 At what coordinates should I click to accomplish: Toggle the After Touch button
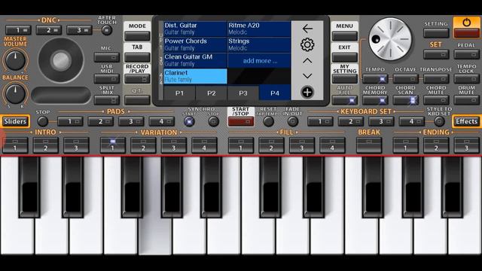coord(107,30)
